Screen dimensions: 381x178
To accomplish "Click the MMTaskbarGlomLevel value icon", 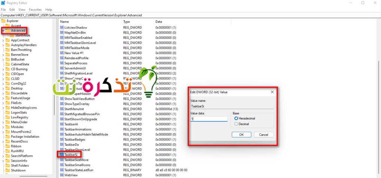I will (x=62, y=43).
